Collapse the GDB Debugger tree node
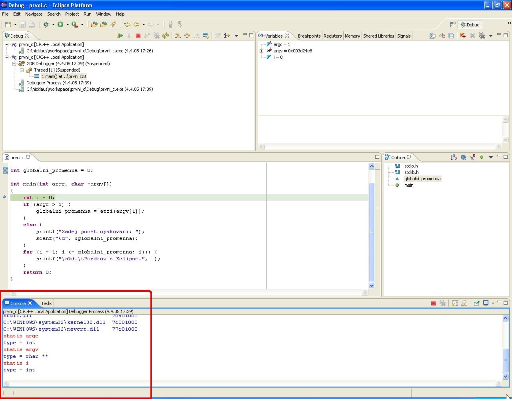Viewport: 512px width, 399px height. point(14,64)
